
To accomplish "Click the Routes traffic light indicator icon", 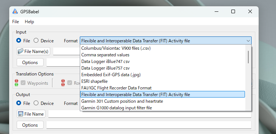I will 63,83.
